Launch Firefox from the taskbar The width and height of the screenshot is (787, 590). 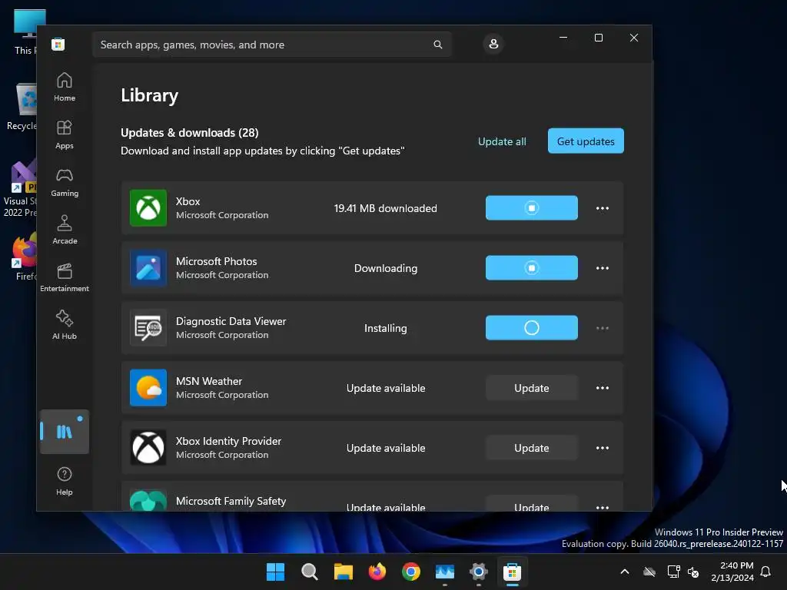click(x=377, y=572)
